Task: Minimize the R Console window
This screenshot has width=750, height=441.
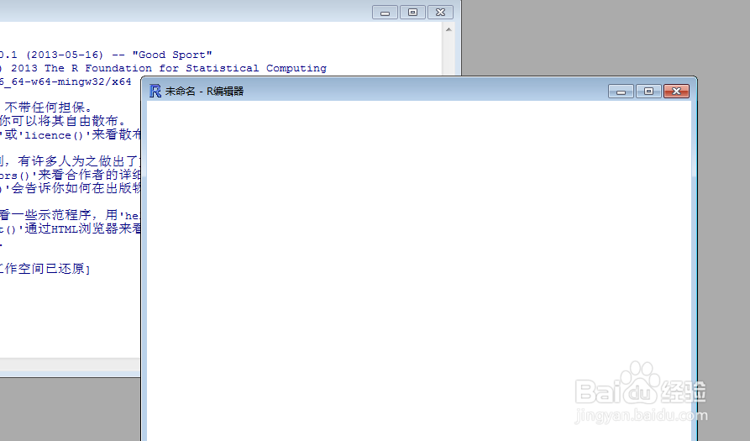Action: point(385,13)
